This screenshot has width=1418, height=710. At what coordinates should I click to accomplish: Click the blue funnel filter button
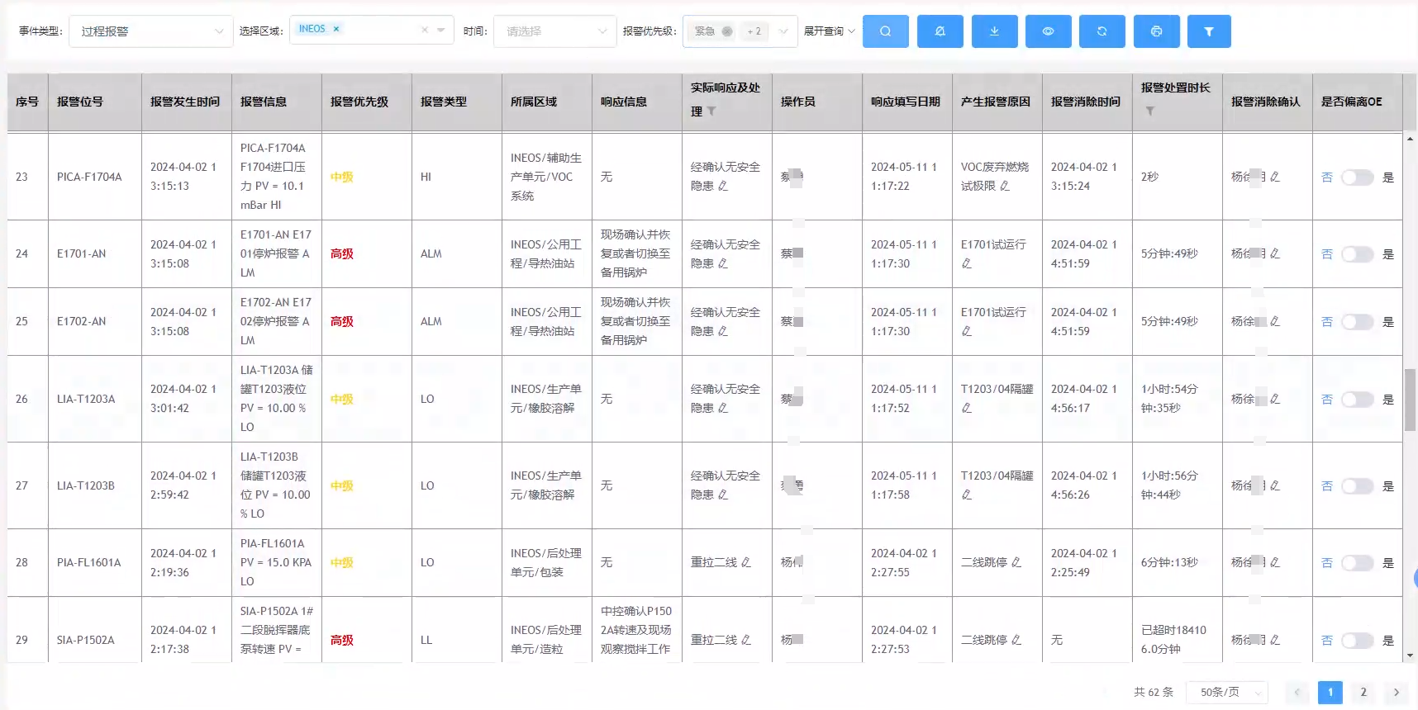click(1209, 31)
